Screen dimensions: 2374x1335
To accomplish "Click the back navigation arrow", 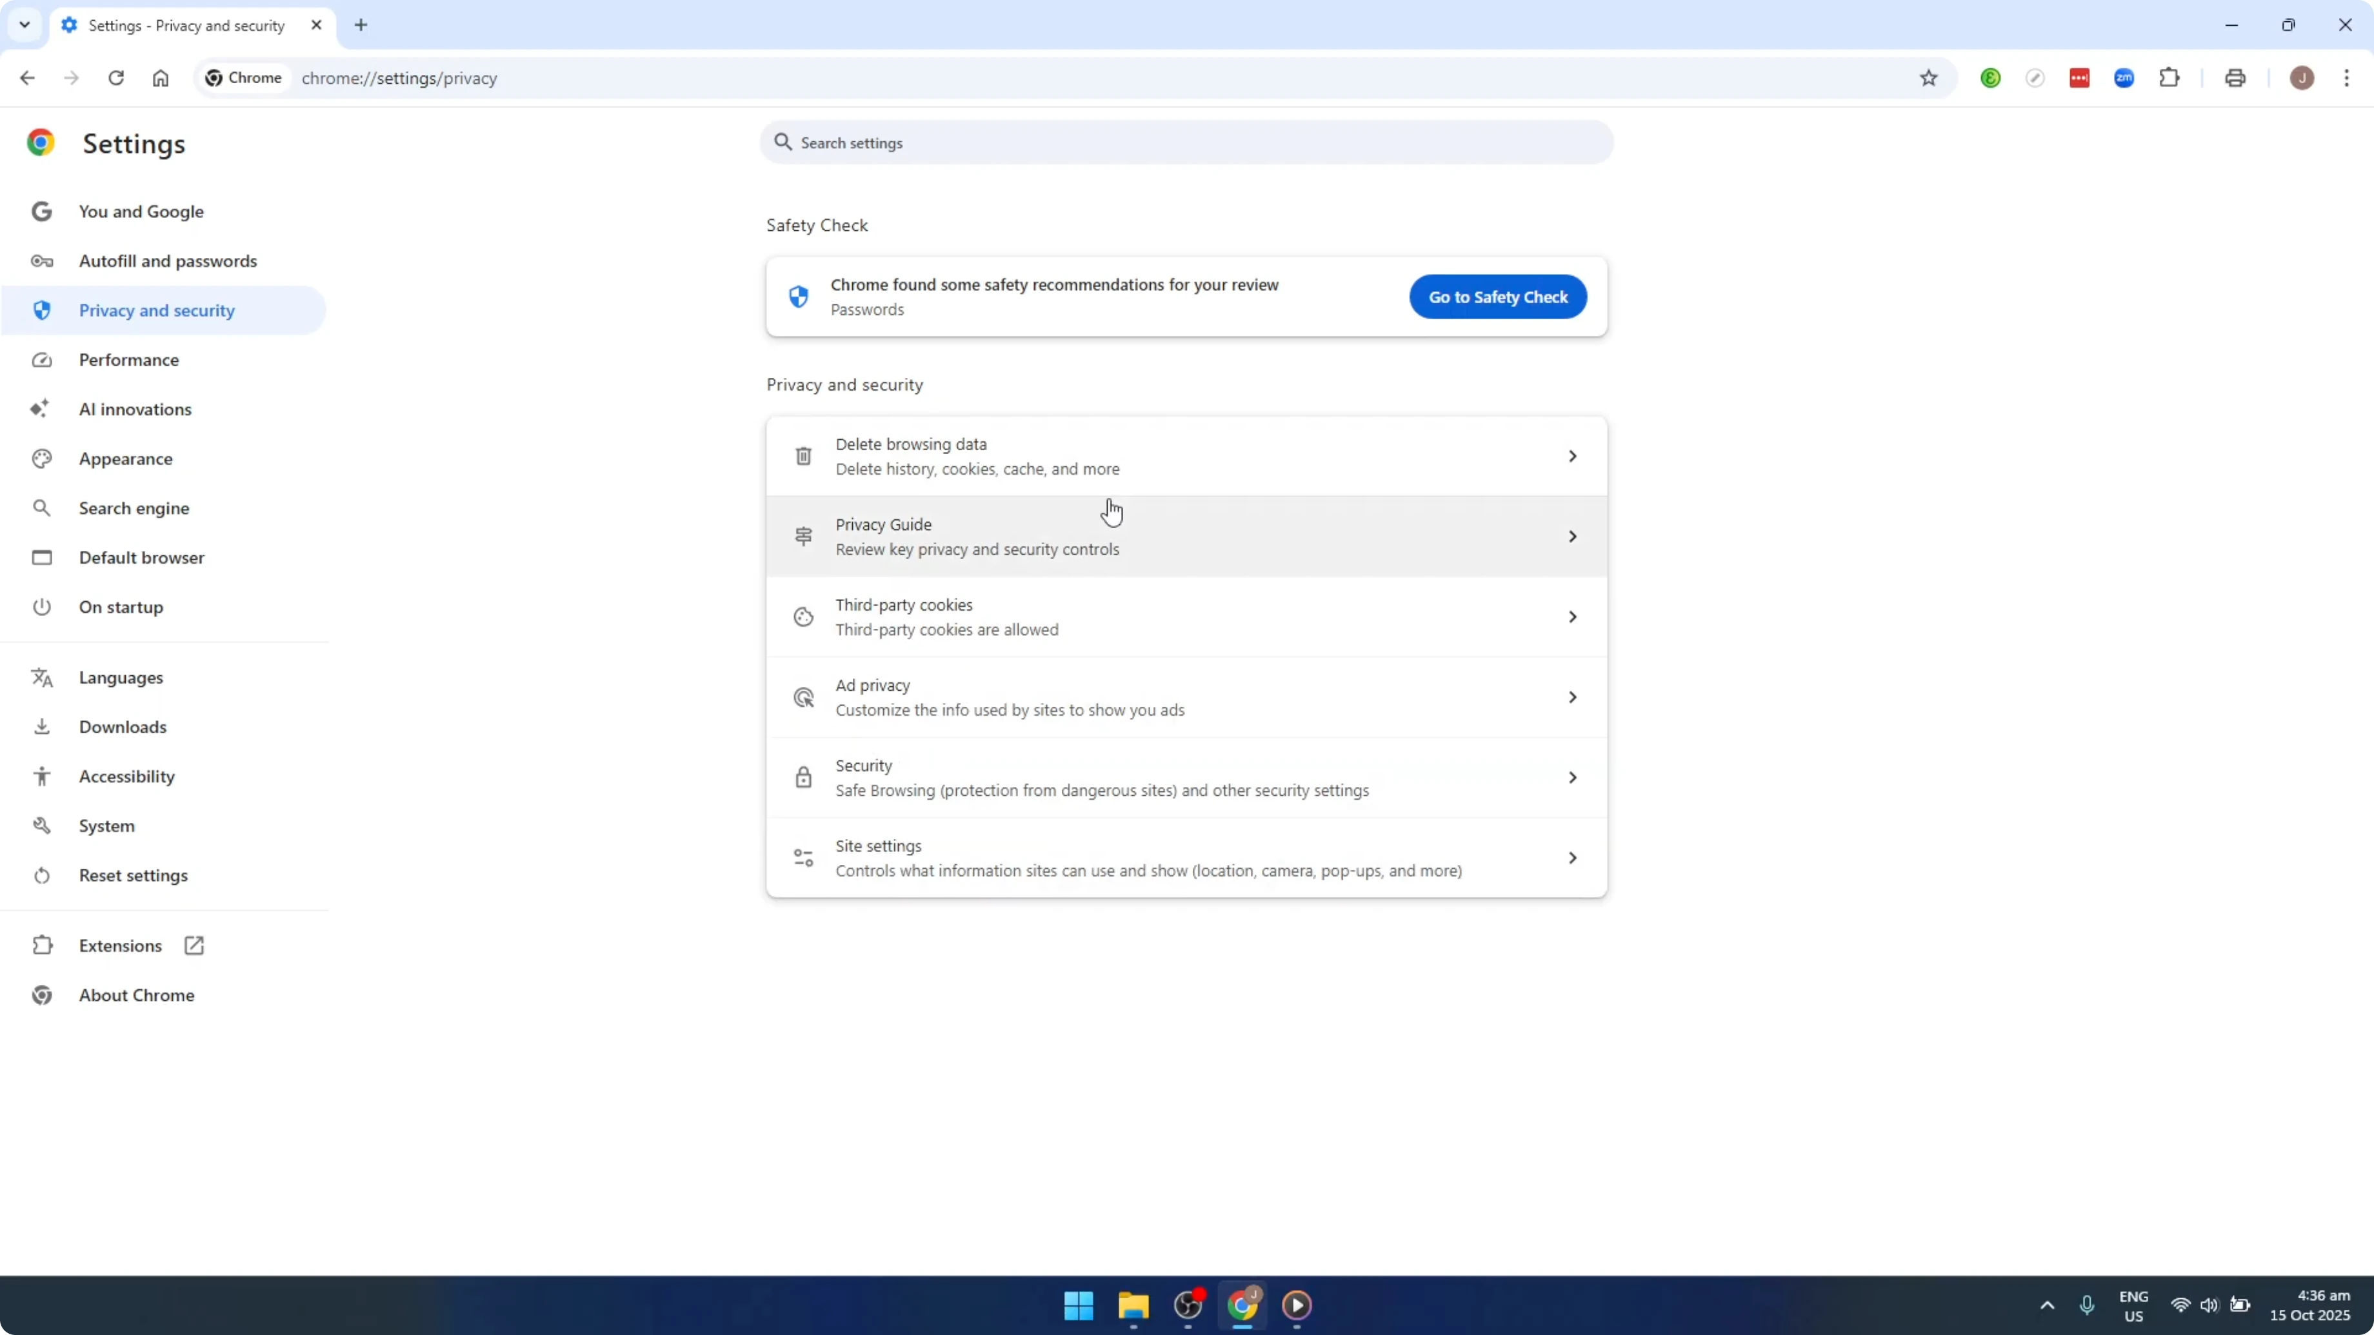I will point(26,78).
